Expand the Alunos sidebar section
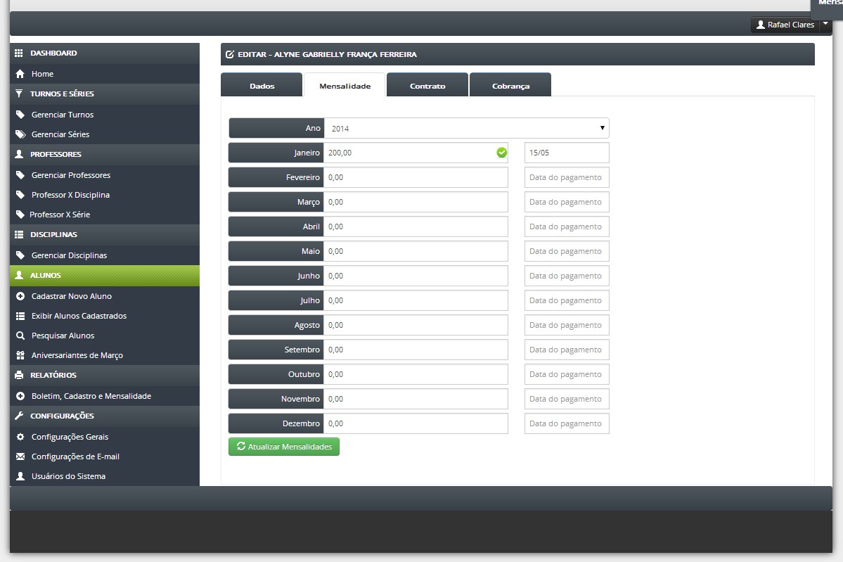843x562 pixels. tap(104, 275)
